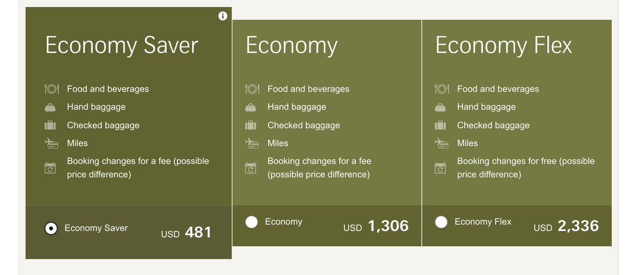Click the hand baggage icon in Economy Saver
The height and width of the screenshot is (275, 636).
pyautogui.click(x=50, y=108)
